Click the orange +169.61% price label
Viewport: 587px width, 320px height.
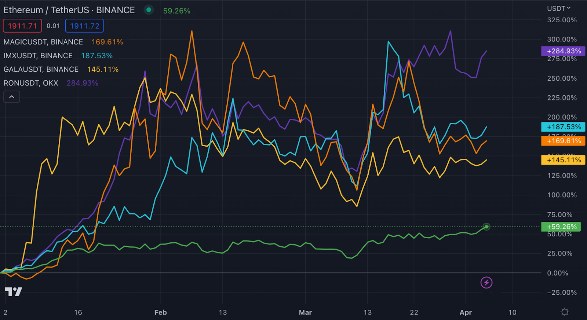563,141
